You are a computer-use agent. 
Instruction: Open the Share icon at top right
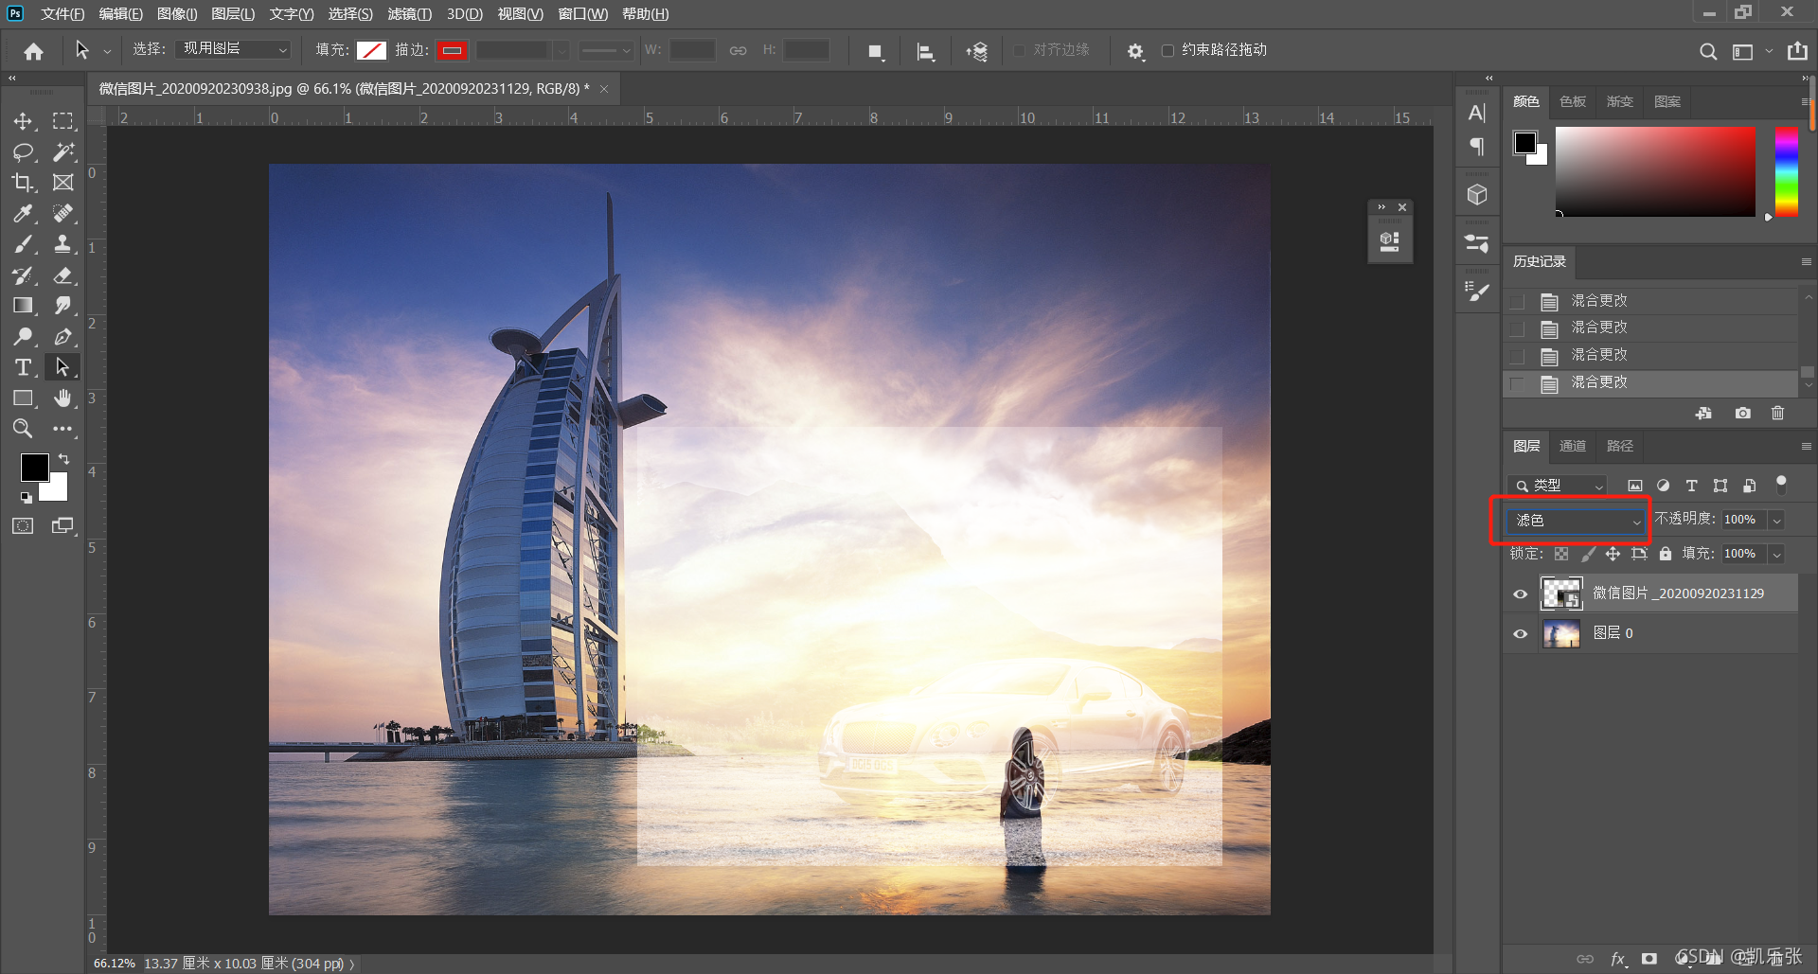click(x=1797, y=51)
